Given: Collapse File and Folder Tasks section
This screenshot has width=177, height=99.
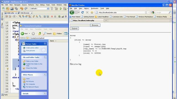Looking at the screenshot, I should coord(45,57).
